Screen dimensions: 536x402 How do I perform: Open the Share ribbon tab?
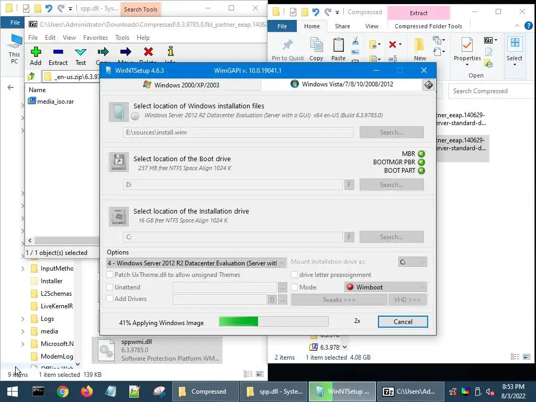point(342,26)
